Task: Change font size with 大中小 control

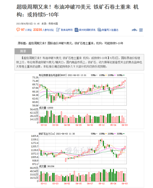Action: pos(134,30)
